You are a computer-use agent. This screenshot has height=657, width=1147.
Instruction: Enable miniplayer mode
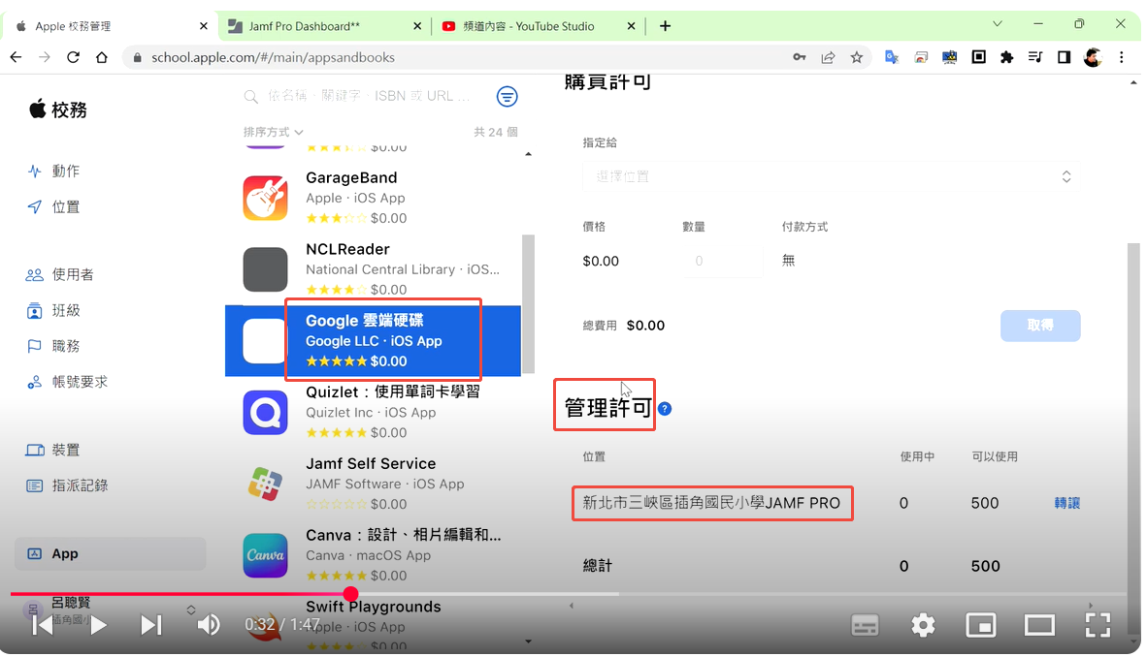pyautogui.click(x=980, y=626)
